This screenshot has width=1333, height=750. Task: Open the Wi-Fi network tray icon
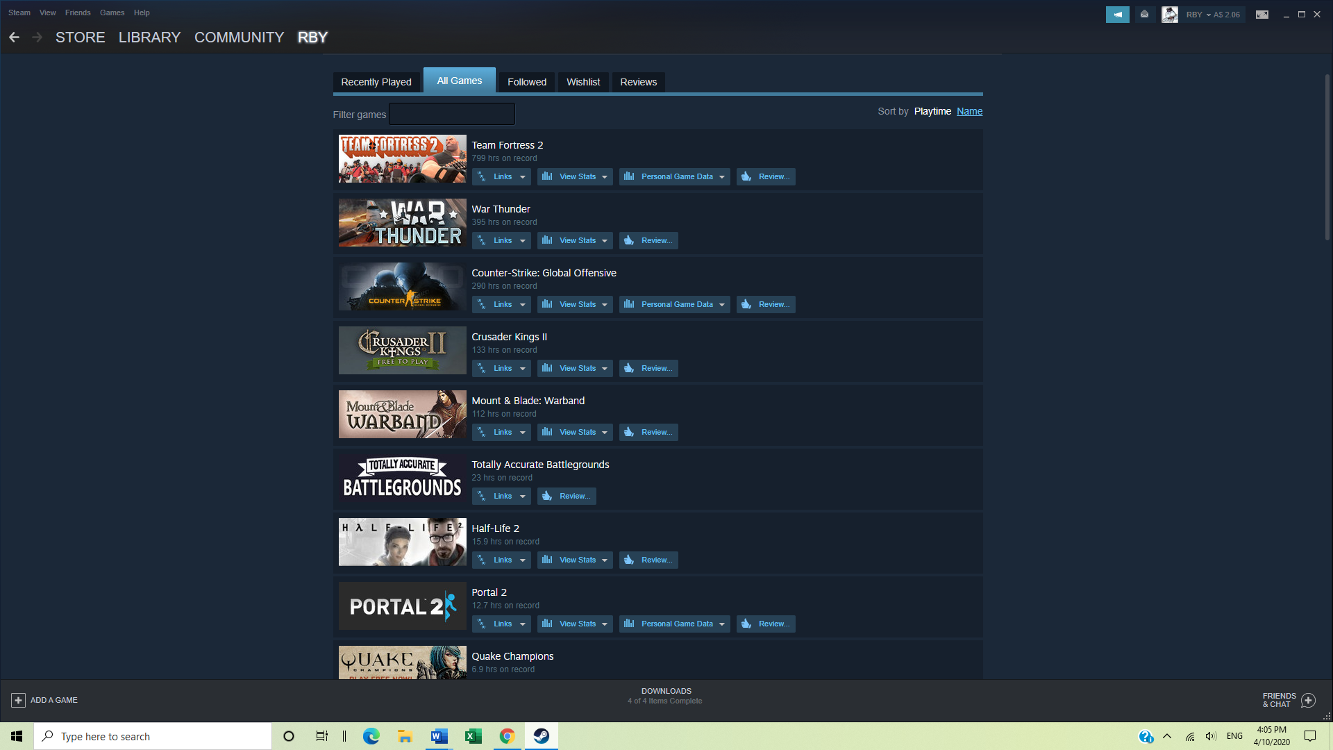click(1190, 736)
